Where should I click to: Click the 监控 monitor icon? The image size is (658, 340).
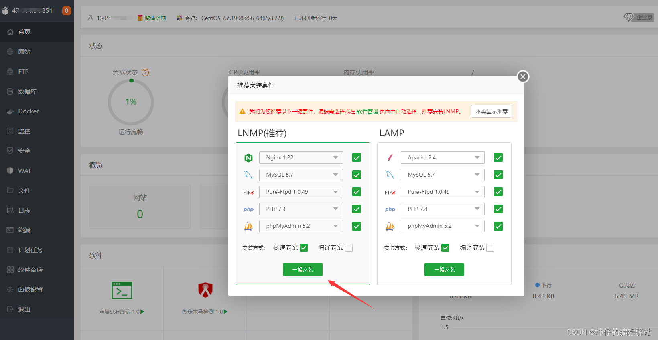(10, 131)
